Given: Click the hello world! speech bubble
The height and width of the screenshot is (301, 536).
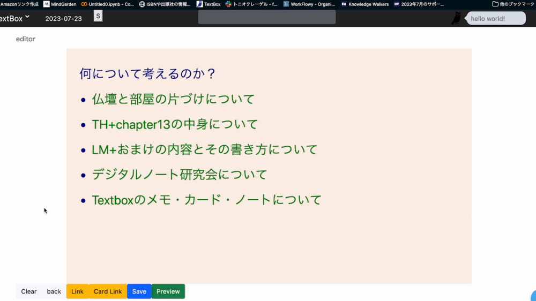Looking at the screenshot, I should click(496, 18).
